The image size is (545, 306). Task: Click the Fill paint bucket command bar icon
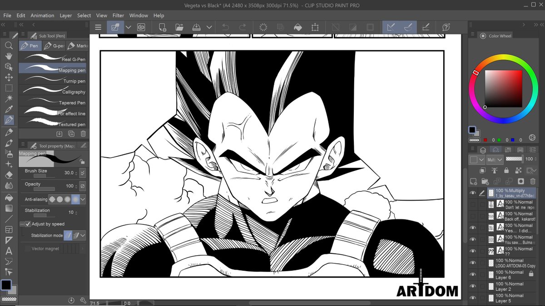point(298,27)
